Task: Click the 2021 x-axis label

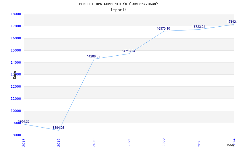Action: 129,142
